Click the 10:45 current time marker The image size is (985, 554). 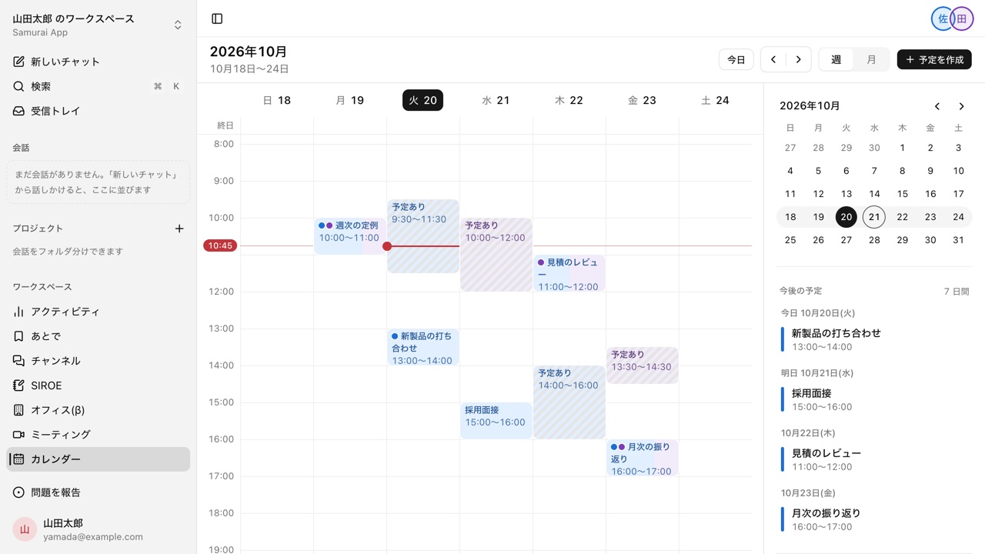point(220,246)
